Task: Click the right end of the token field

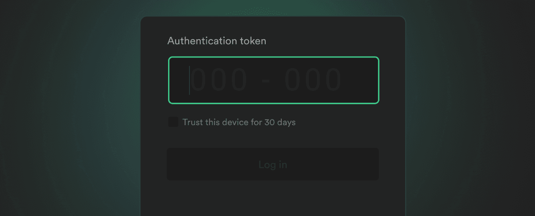Action: tap(366, 80)
